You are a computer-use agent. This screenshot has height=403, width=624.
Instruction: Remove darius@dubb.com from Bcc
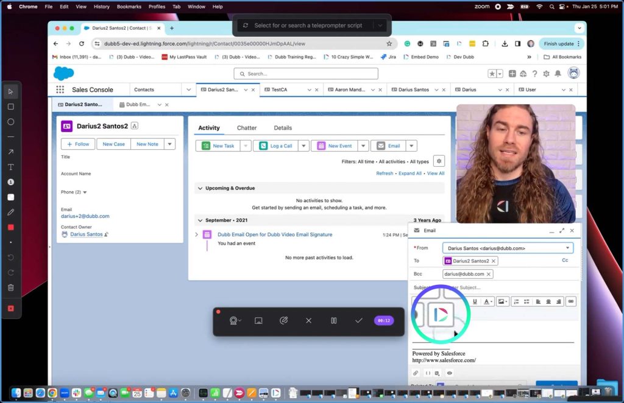click(488, 274)
